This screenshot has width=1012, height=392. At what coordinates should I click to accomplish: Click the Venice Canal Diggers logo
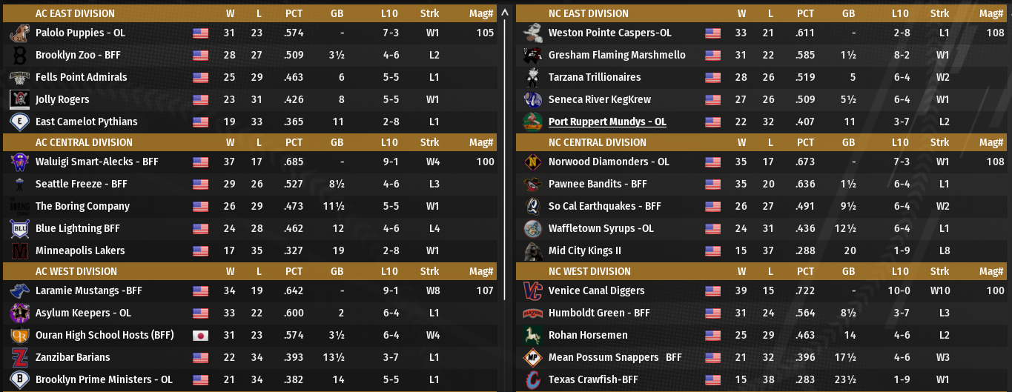pyautogui.click(x=532, y=291)
